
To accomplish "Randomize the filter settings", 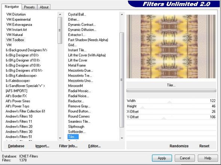I will (179, 146).
